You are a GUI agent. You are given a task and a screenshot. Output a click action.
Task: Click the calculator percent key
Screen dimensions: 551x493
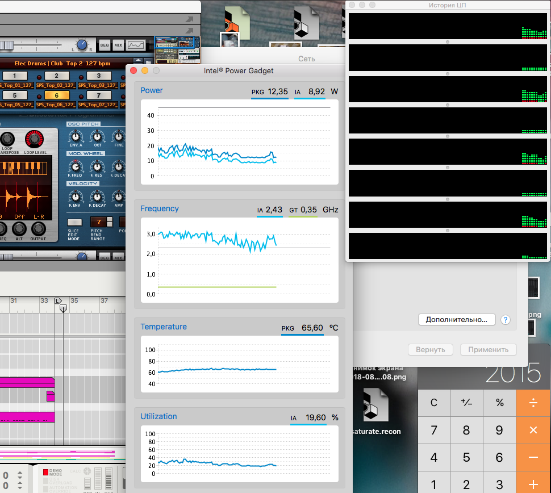[499, 403]
